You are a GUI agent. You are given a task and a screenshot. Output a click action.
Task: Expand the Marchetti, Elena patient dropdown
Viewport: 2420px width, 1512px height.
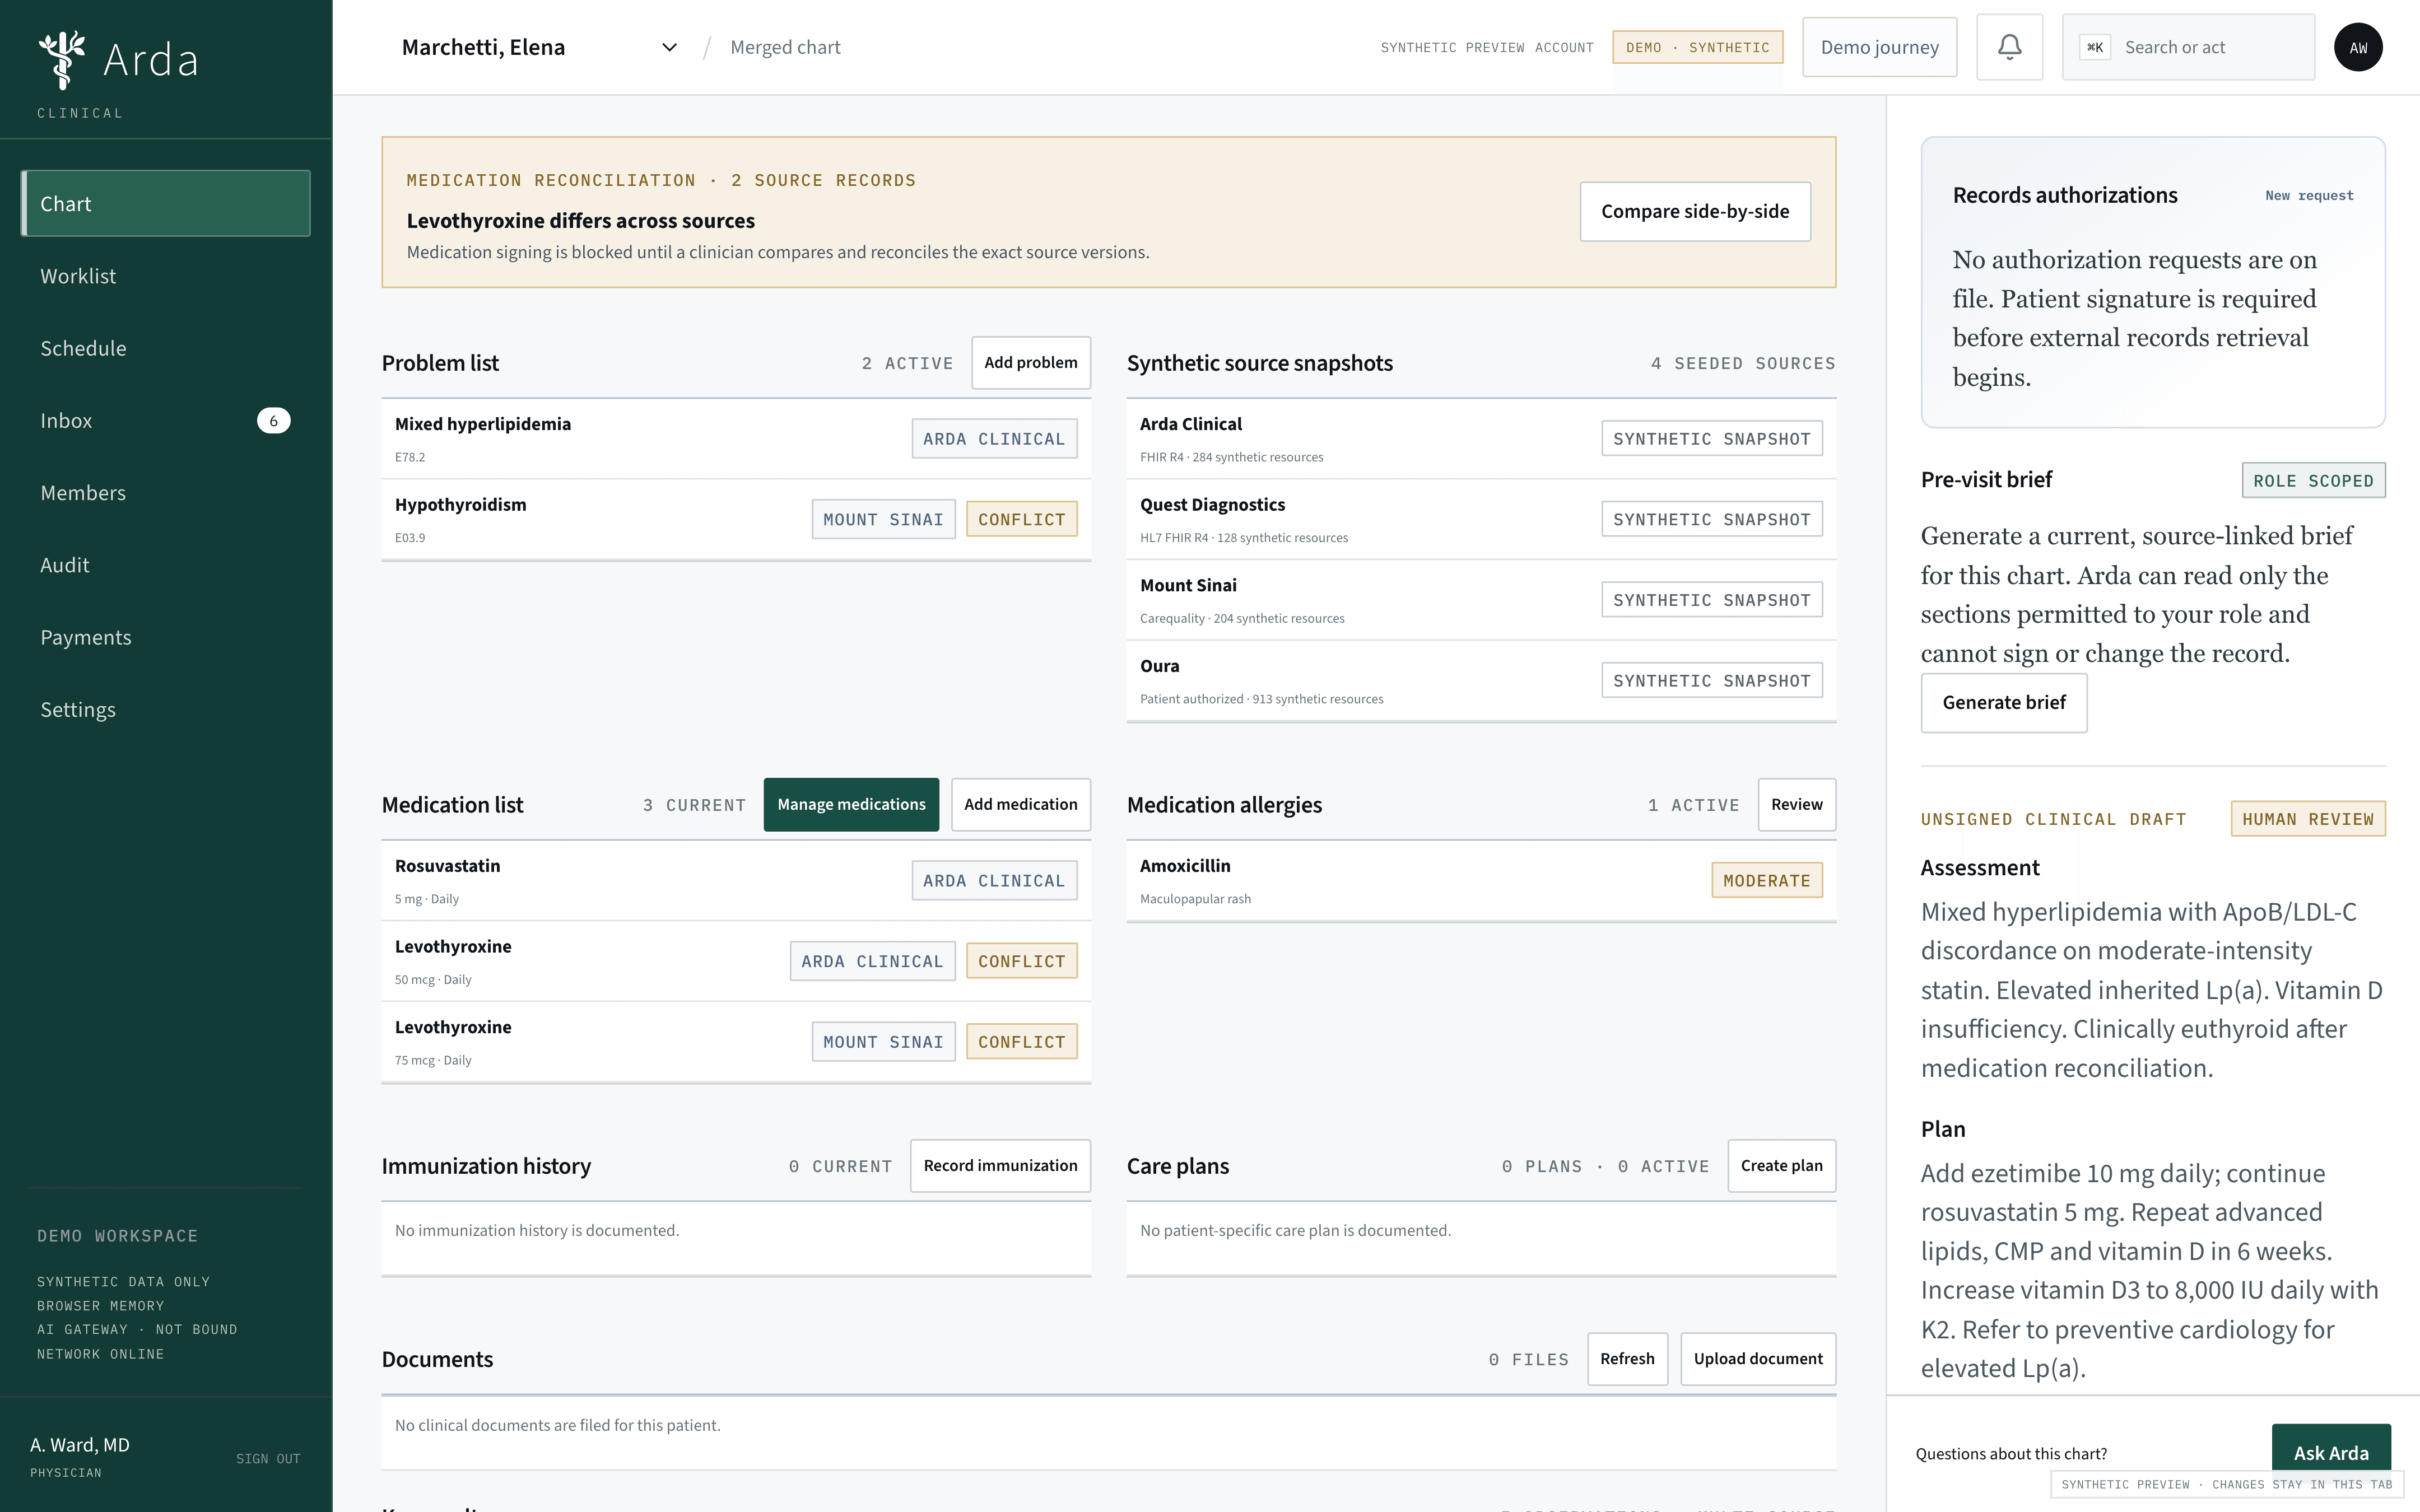tap(540, 47)
